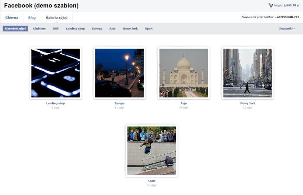Open Nowy Jork from submenu bar
Viewport: 303px width, 195px height.
point(130,29)
